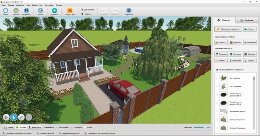
Task: Open a project with the Открыть folder icon
Action: tap(16, 11)
